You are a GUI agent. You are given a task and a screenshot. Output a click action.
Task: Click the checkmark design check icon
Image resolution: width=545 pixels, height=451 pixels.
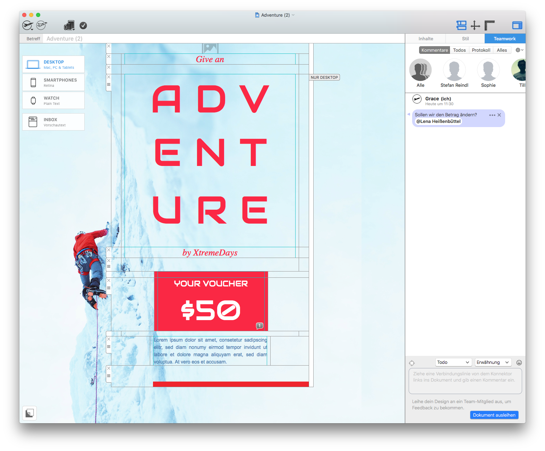(83, 25)
